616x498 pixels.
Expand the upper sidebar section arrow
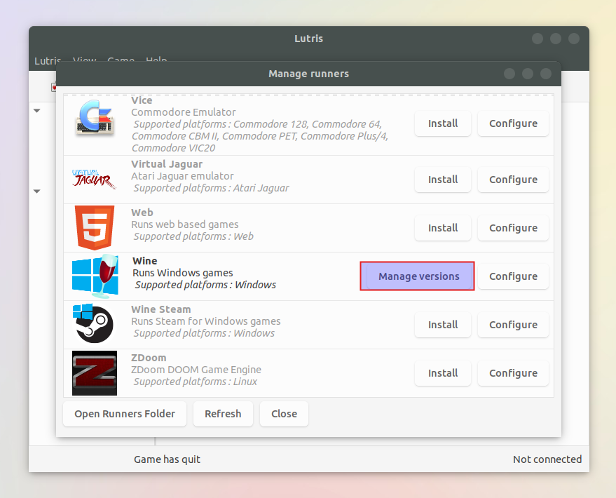tap(36, 111)
